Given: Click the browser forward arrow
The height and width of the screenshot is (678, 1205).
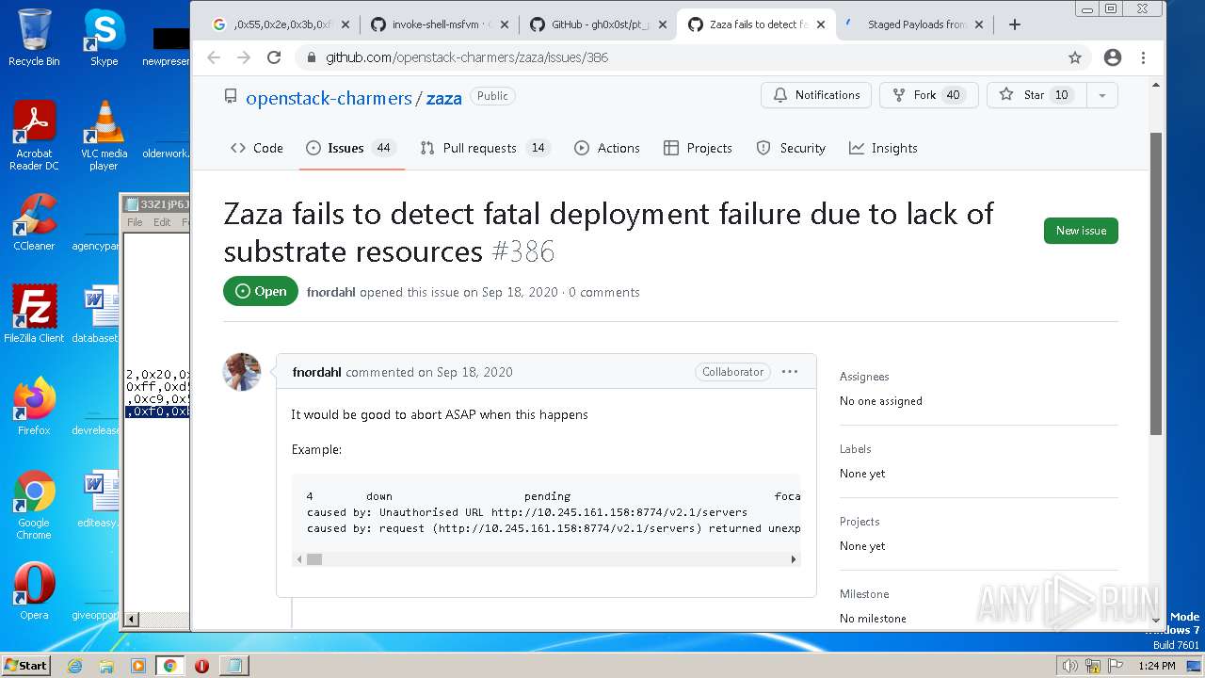Looking at the screenshot, I should point(244,57).
